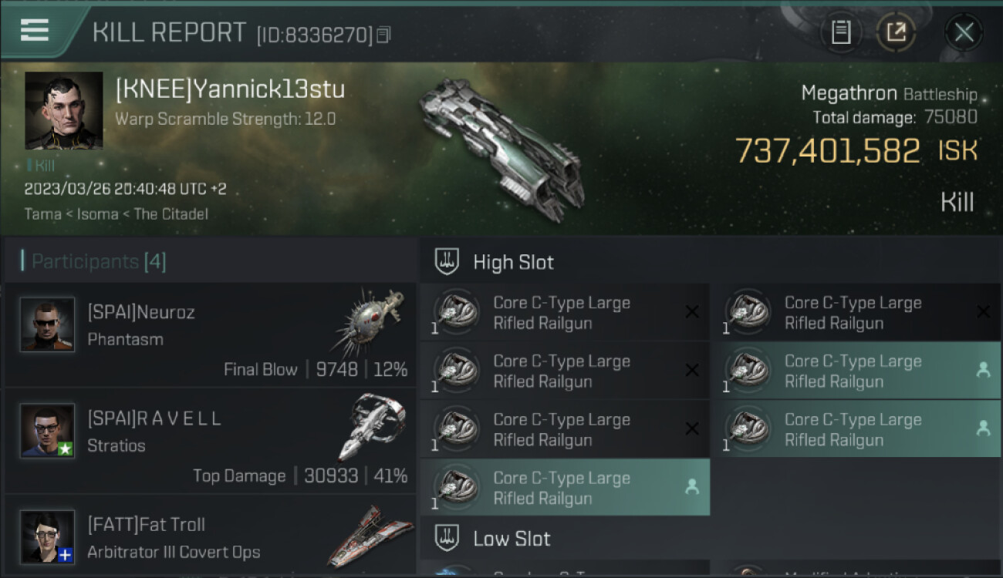Image resolution: width=1003 pixels, height=578 pixels.
Task: Open the hamburger menu icon
Action: point(35,30)
